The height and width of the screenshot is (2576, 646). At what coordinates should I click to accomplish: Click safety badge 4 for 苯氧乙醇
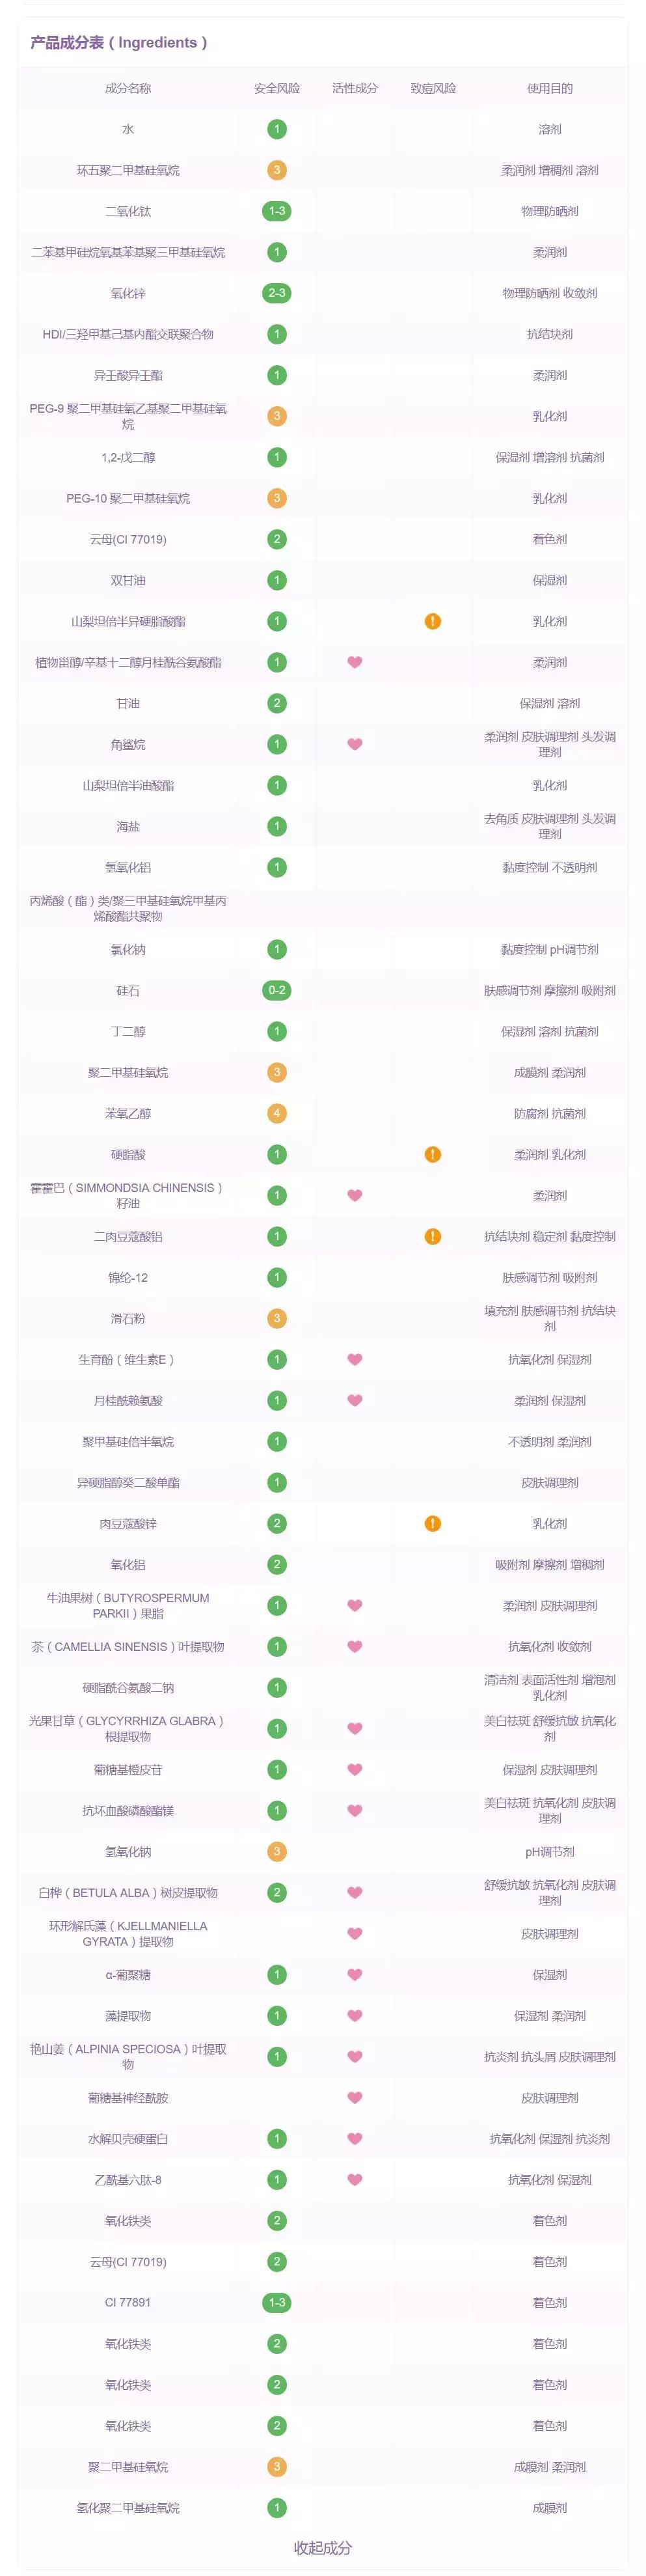[277, 1113]
